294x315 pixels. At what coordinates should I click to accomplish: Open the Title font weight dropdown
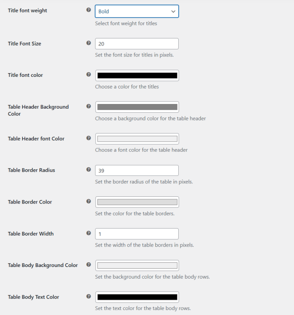point(137,11)
